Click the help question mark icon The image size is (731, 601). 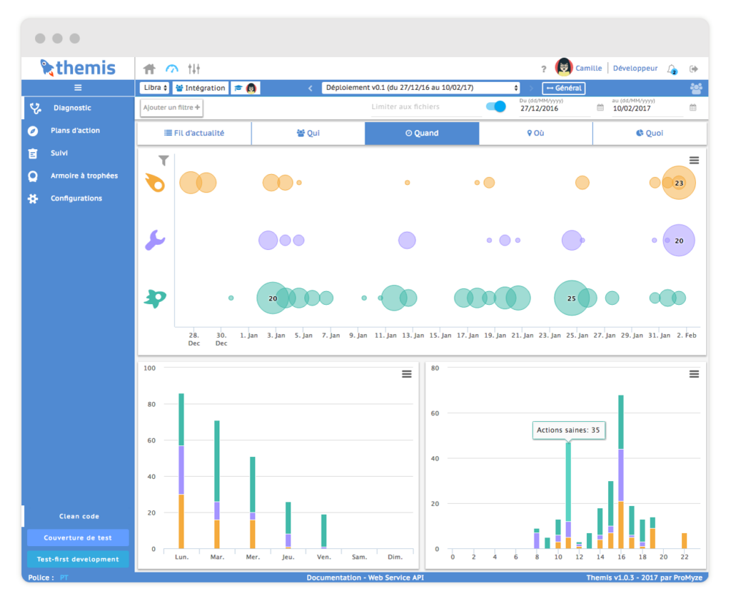click(x=544, y=69)
